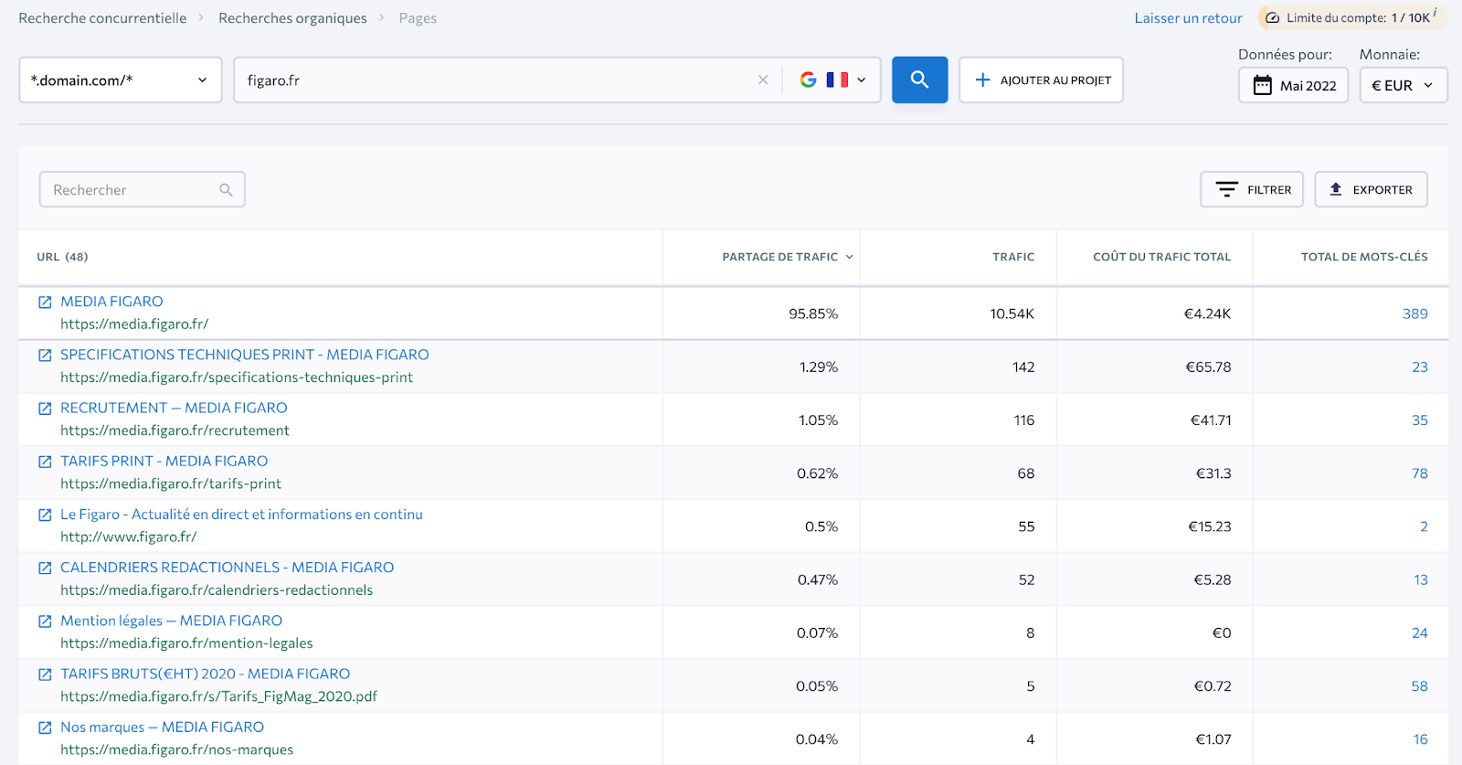Screen dimensions: 1462x765
Task: Open SPECIFICATIONS TECHNIQUES PRINT title link
Action: (x=245, y=355)
